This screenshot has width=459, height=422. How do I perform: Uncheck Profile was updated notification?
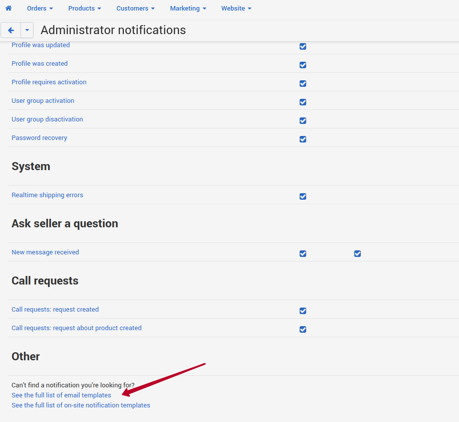303,46
